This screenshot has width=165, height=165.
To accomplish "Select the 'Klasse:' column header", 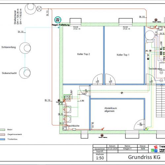I will coord(143,146).
